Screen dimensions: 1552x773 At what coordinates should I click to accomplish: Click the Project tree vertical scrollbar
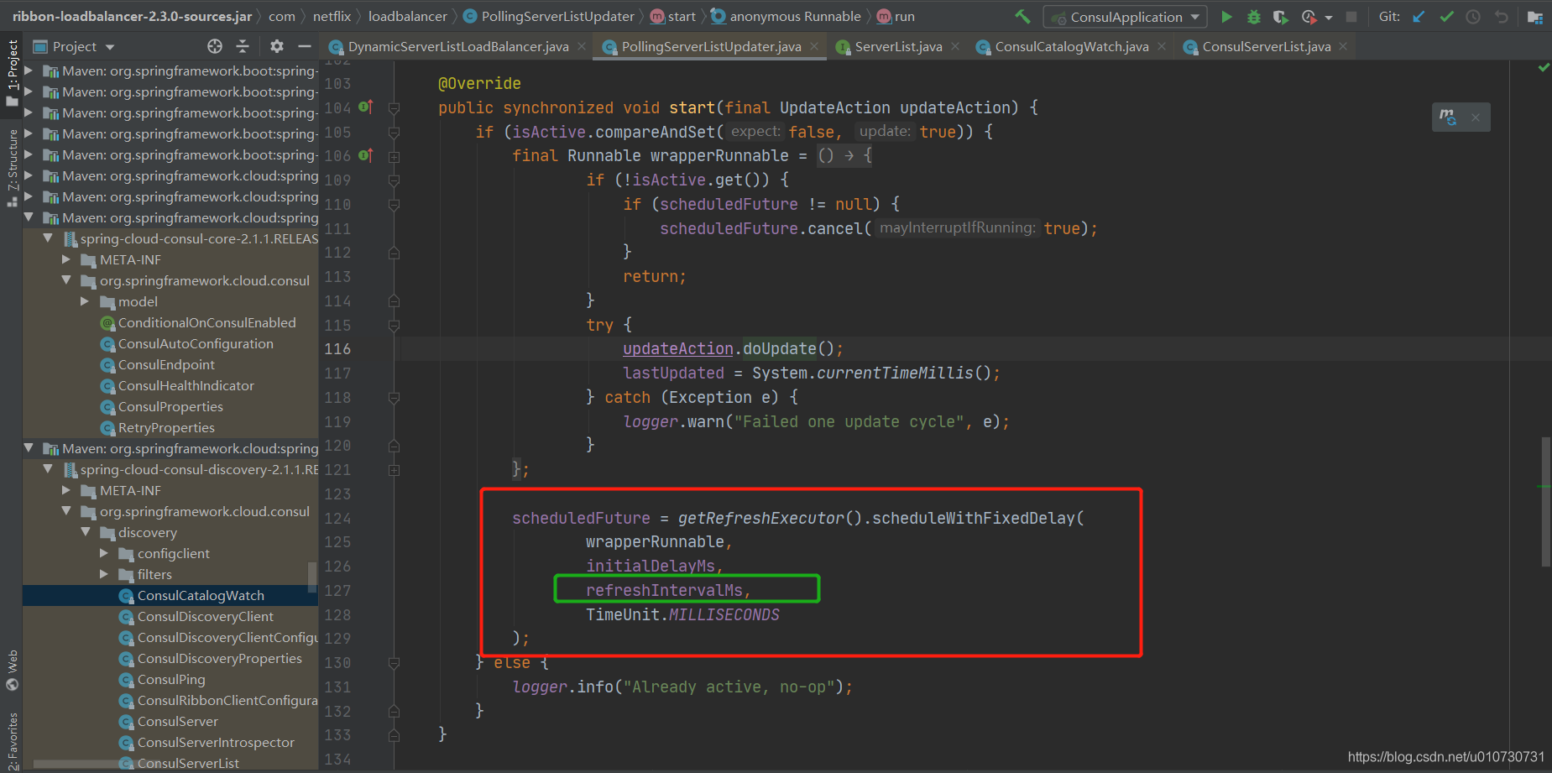pos(313,576)
